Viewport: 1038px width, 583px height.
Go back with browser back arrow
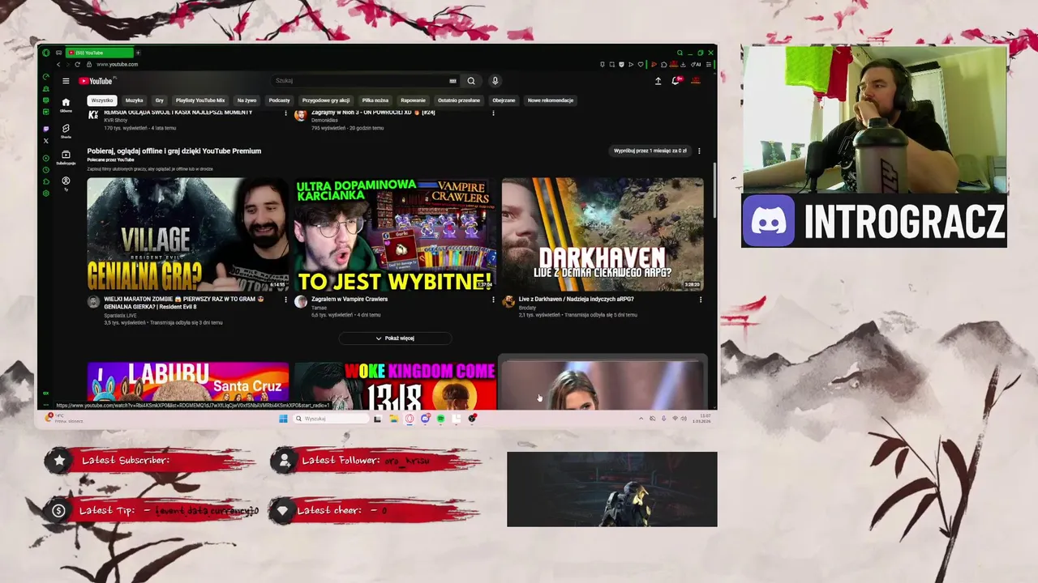coord(58,64)
